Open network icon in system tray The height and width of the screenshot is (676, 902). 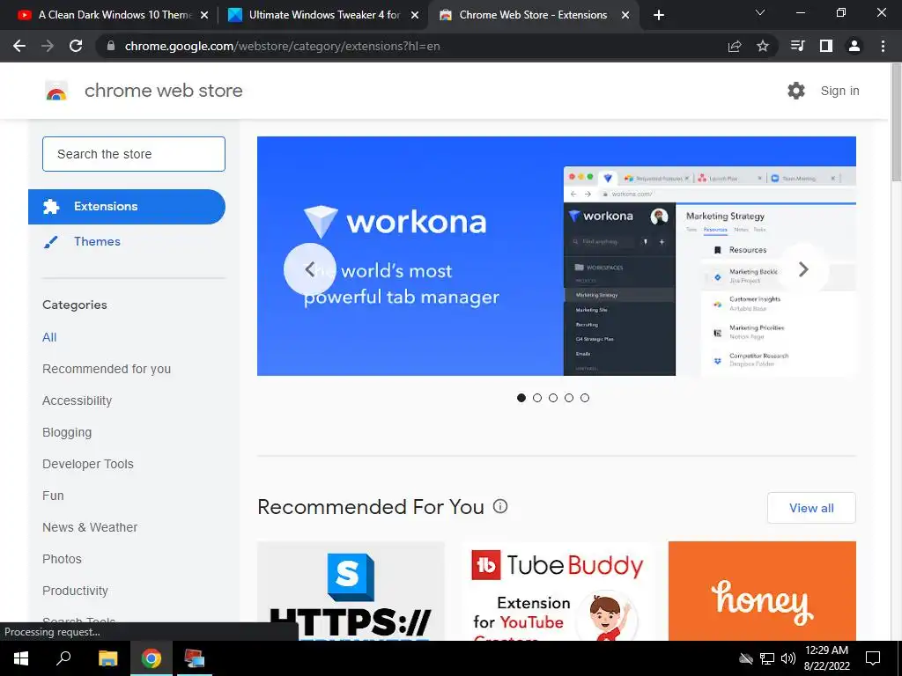(x=767, y=658)
